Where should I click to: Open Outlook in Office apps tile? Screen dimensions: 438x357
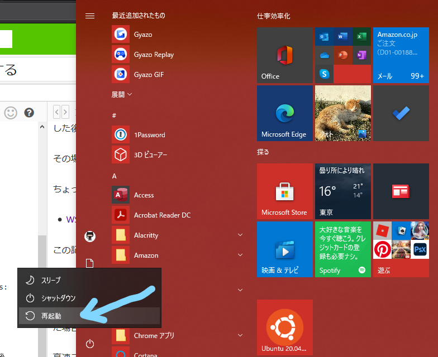(324, 37)
